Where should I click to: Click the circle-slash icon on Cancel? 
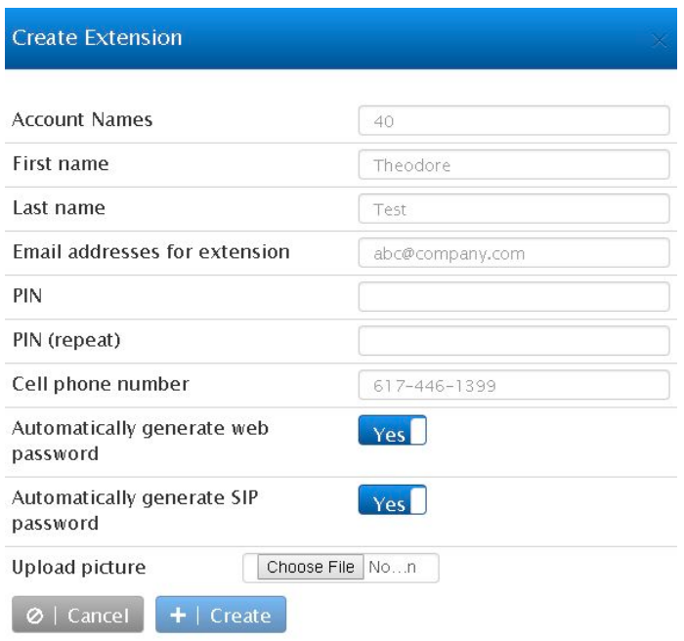click(32, 616)
